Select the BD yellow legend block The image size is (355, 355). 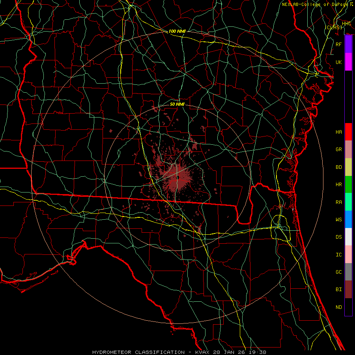pos(348,167)
